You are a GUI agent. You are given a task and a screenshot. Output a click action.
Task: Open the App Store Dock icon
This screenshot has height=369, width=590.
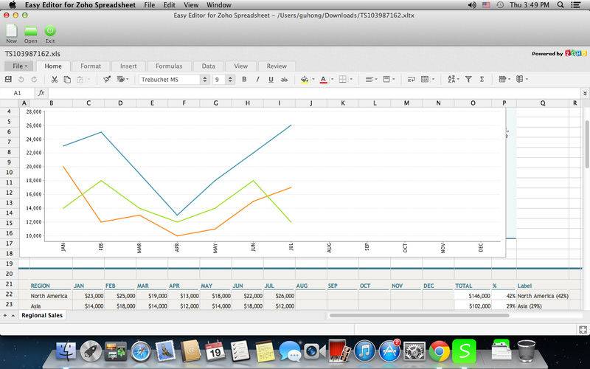click(389, 351)
